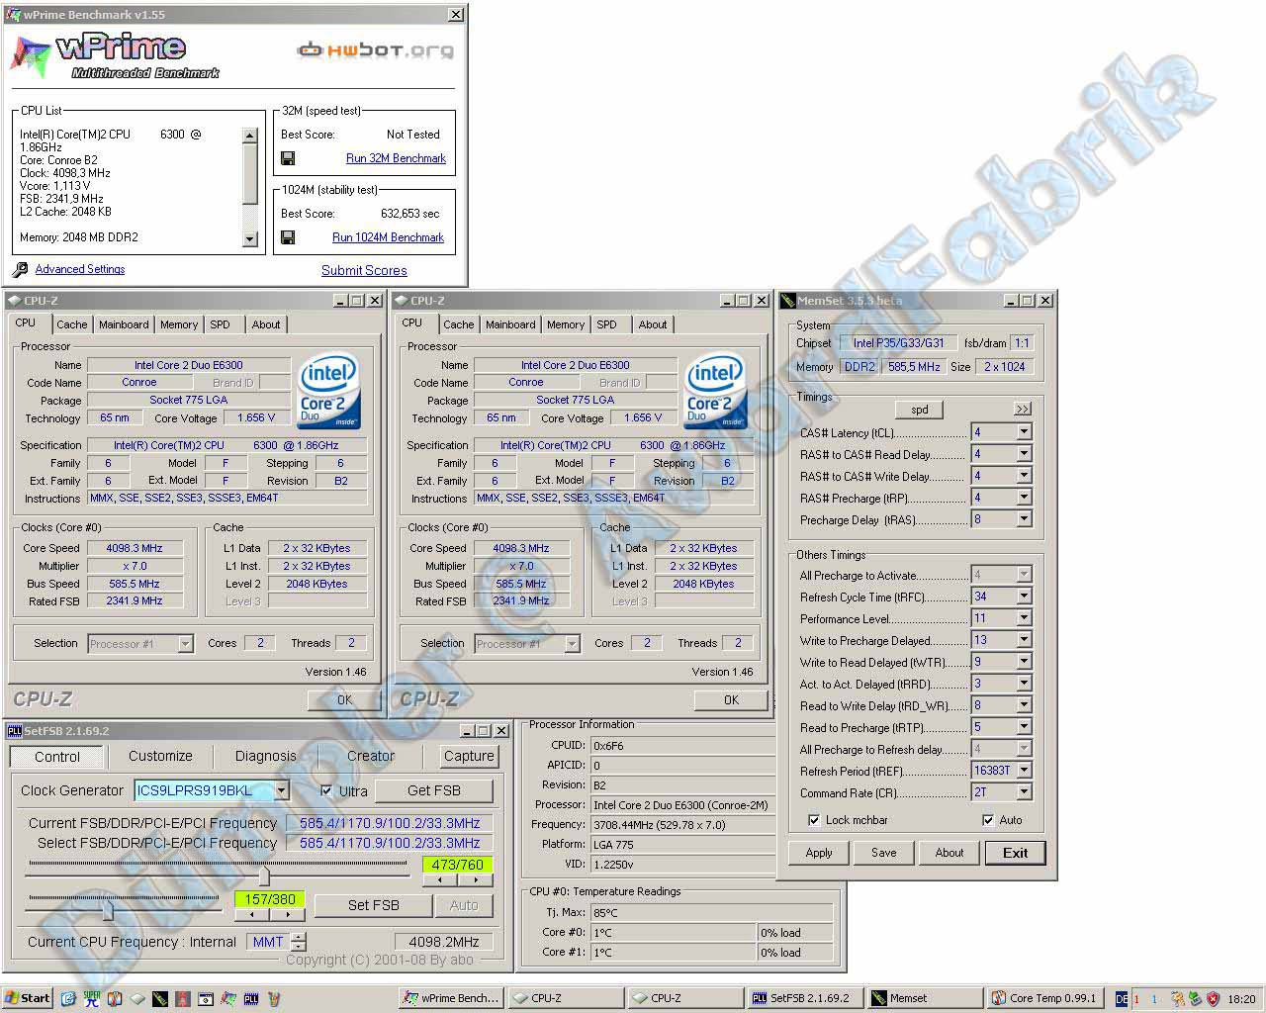Click the first red Core Temp tray icon
1266x1013 pixels.
click(x=1136, y=999)
